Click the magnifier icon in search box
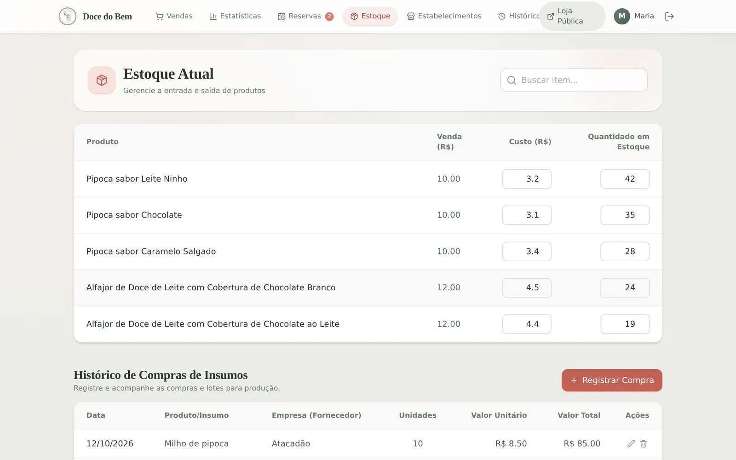Viewport: 736px width, 460px height. point(512,80)
